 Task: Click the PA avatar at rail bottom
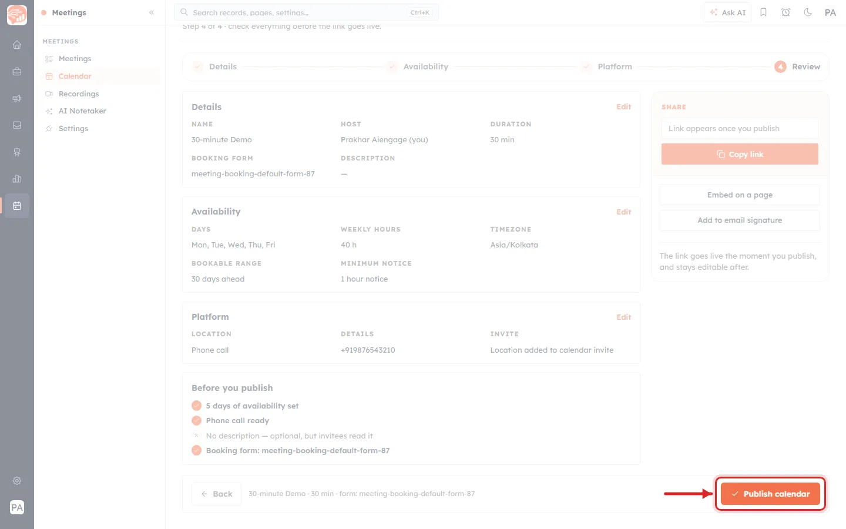(17, 508)
